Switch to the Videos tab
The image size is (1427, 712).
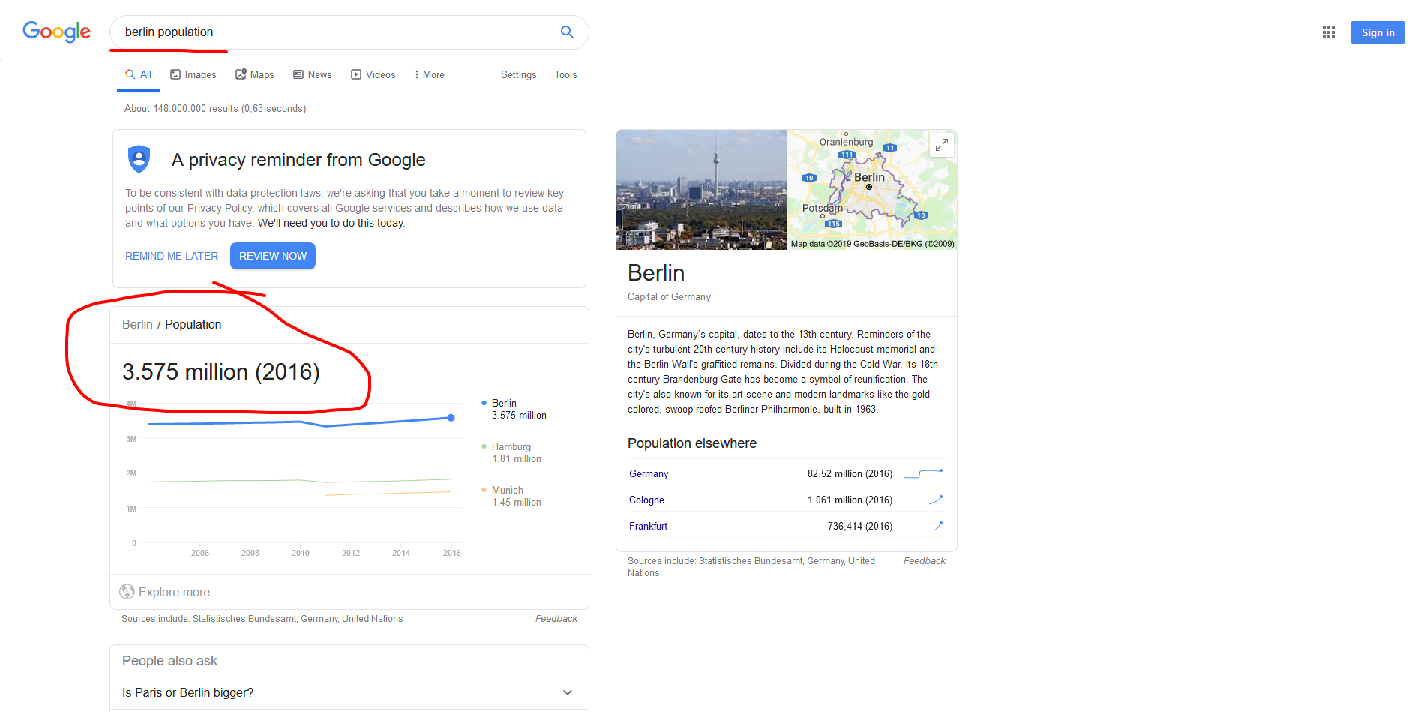(x=373, y=74)
